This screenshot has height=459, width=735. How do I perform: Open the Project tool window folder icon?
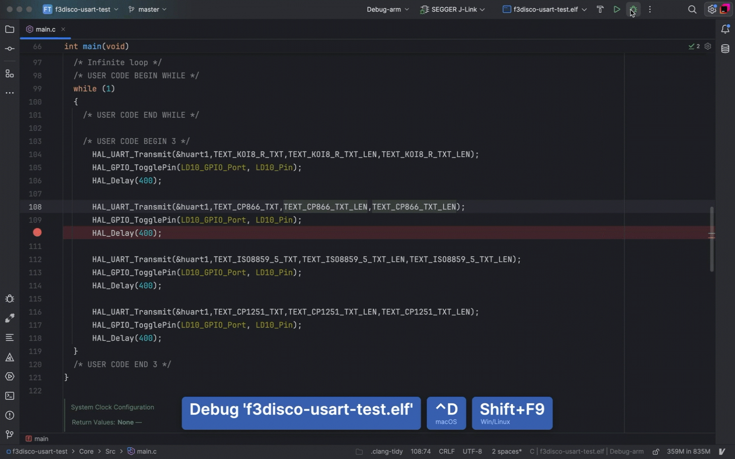coord(10,29)
